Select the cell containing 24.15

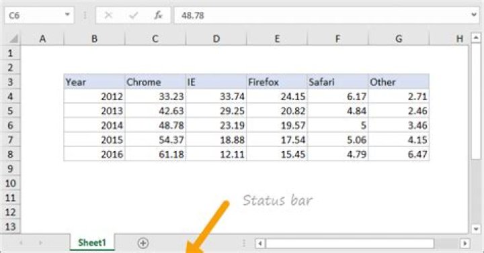[x=277, y=97]
